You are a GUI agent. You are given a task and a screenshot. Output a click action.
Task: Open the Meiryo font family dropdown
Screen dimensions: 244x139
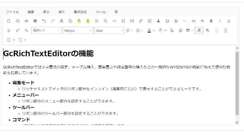click(x=78, y=31)
